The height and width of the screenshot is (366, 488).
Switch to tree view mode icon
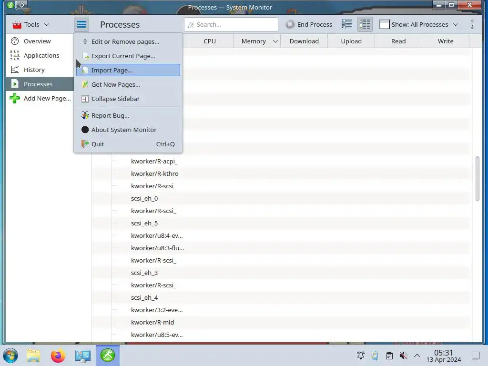[x=365, y=24]
